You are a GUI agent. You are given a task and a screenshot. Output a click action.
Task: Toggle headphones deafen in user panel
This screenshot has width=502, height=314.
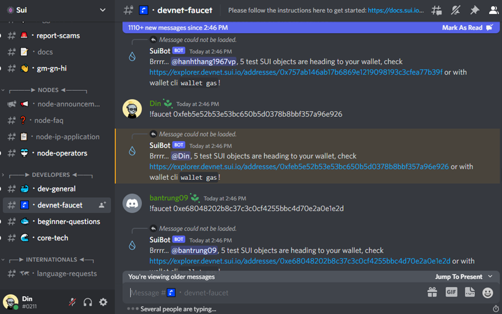(88, 302)
